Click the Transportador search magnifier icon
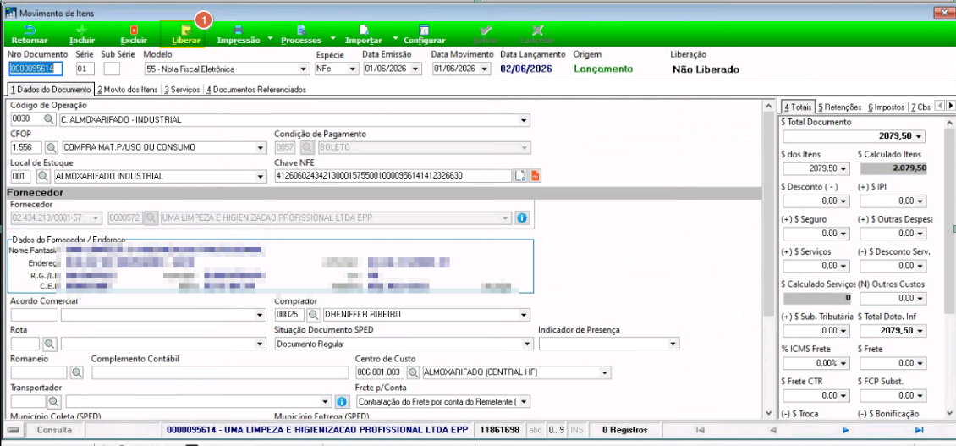Viewport: 956px width, 446px height. click(x=55, y=401)
